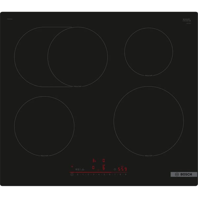The height and width of the screenshot is (198, 198).
Task: Select rear-right zone display showing 0
Action: pos(104,161)
